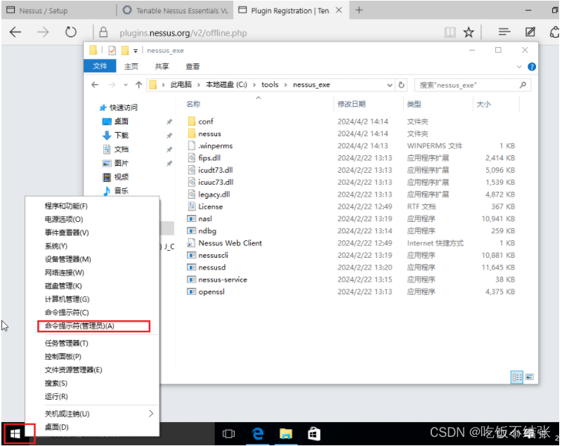Click Explorer address bar refresh icon
Viewport: 562px width, 446px height.
(401, 85)
